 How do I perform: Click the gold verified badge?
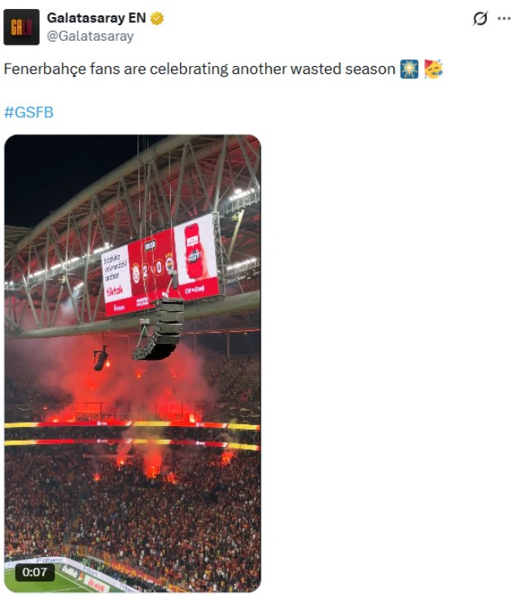157,19
